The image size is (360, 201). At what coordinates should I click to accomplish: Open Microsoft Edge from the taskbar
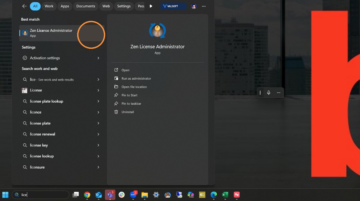point(214,195)
